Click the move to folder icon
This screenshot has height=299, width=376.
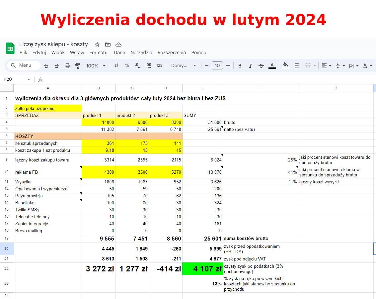[108, 45]
